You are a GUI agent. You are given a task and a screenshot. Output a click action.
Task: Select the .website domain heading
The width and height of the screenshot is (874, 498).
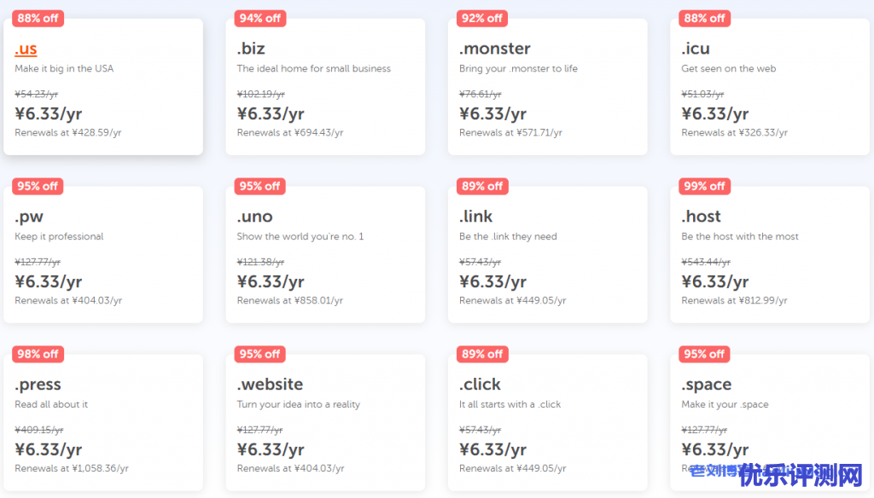point(270,385)
